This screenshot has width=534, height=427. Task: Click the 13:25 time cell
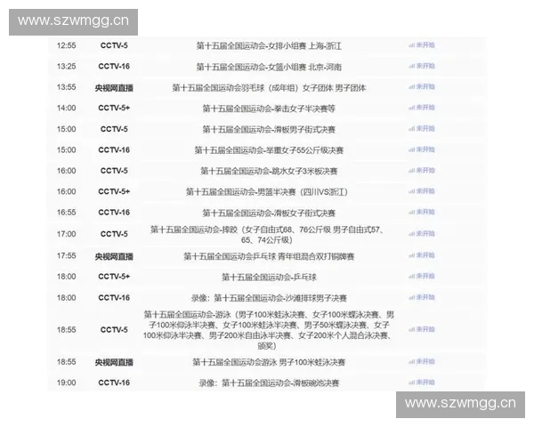pos(67,67)
